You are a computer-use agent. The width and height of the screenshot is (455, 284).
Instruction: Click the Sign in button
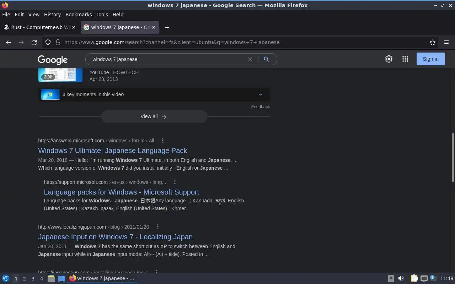(431, 59)
